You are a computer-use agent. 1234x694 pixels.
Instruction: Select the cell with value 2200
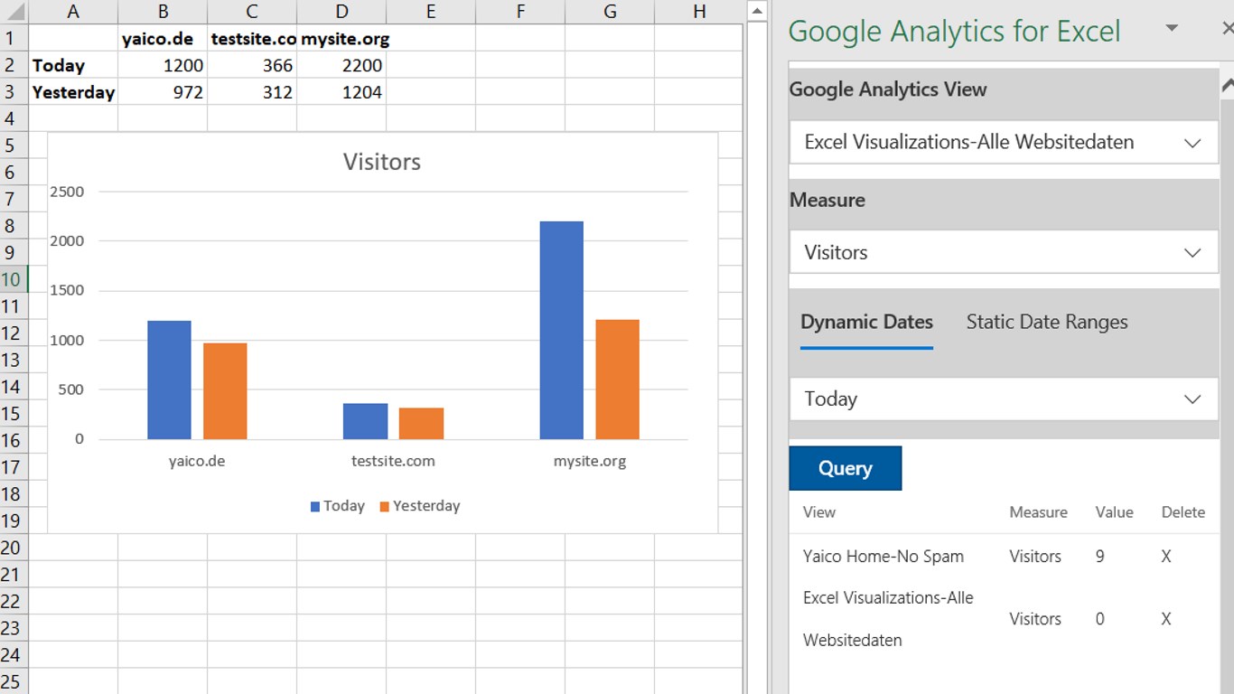pyautogui.click(x=341, y=65)
